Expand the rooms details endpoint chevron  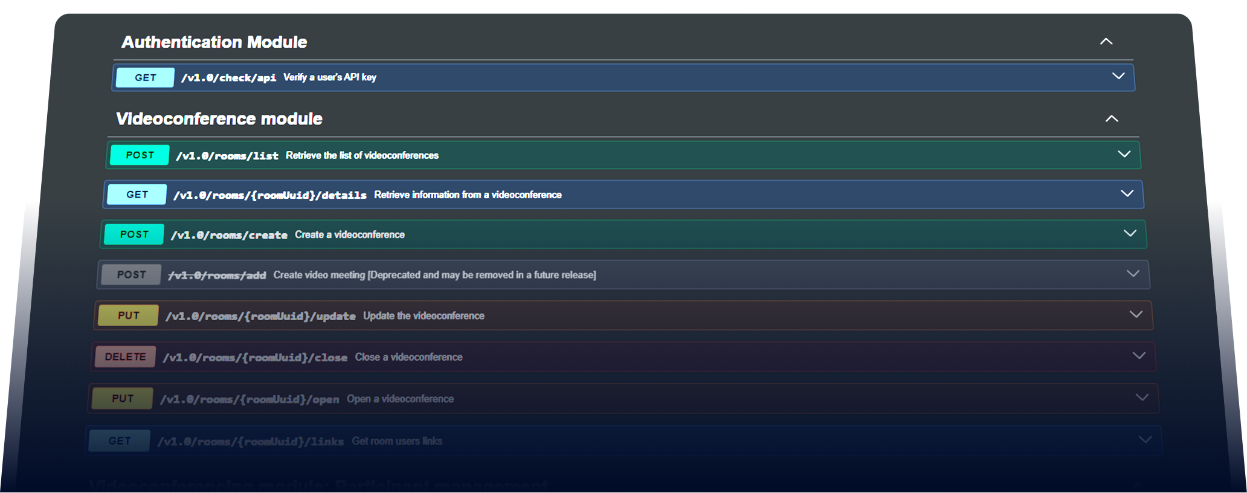pyautogui.click(x=1127, y=193)
